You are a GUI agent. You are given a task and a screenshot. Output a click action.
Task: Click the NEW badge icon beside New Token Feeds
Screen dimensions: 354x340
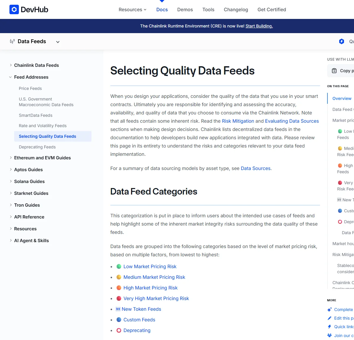tap(118, 309)
